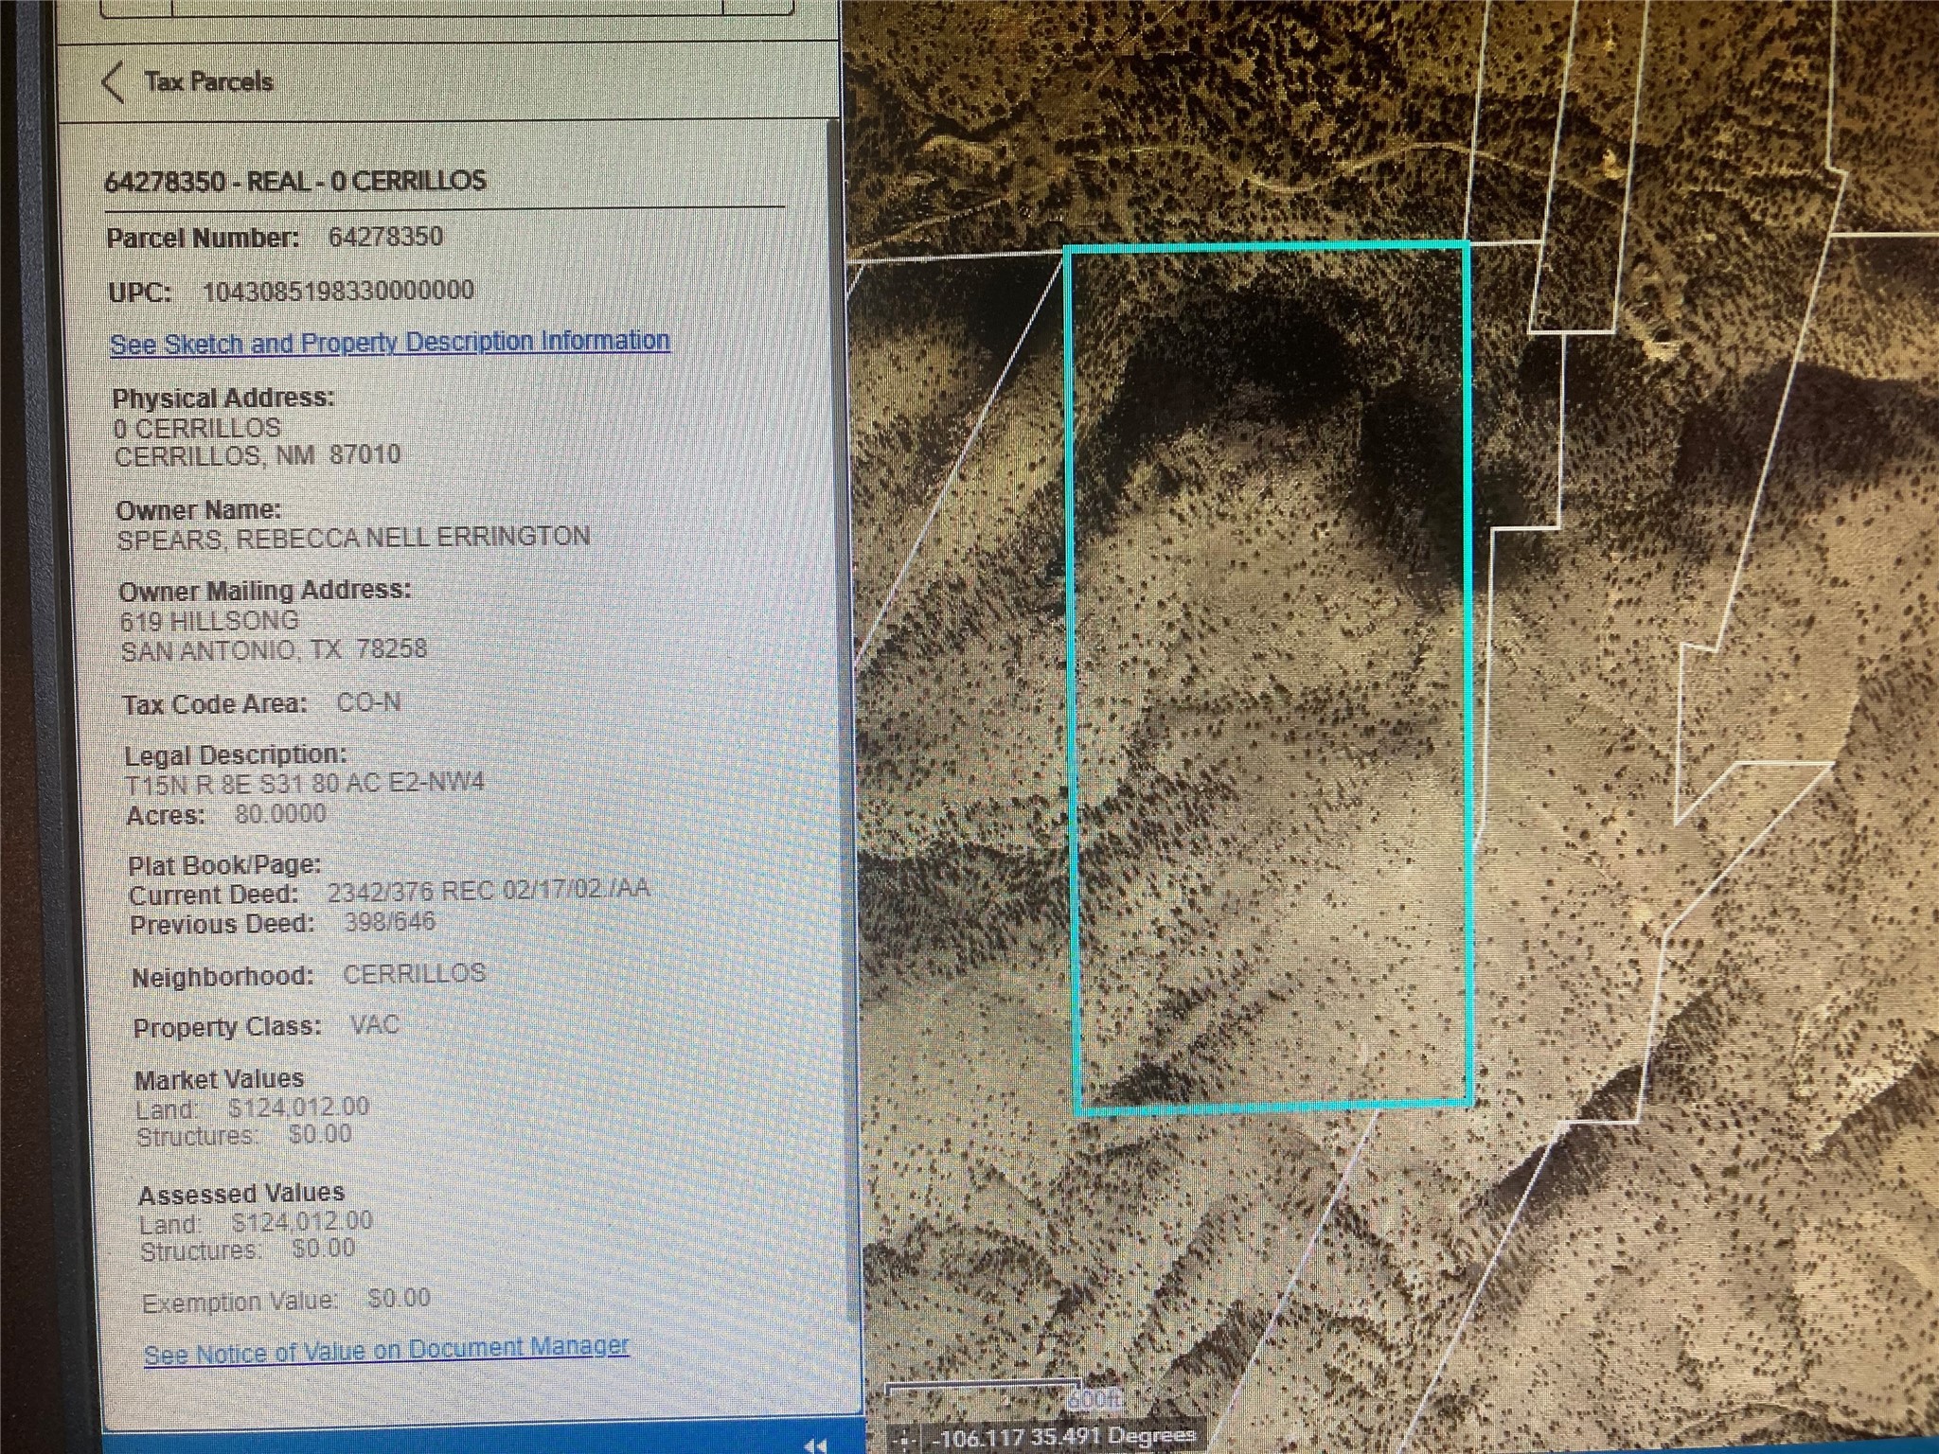
Task: Click the owner name SPEARS, REBECCA NELL ERRINGTON
Action: (353, 538)
